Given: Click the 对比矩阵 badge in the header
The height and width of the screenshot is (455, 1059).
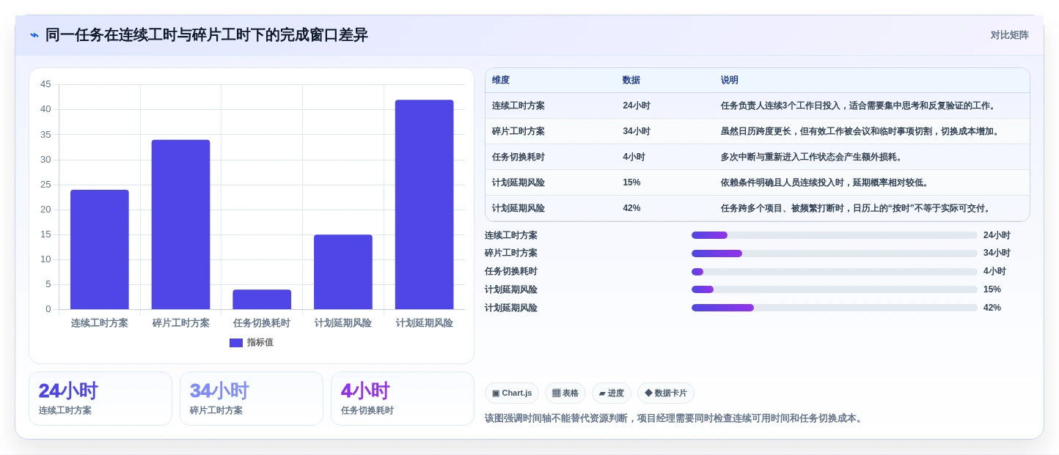Looking at the screenshot, I should (1009, 35).
